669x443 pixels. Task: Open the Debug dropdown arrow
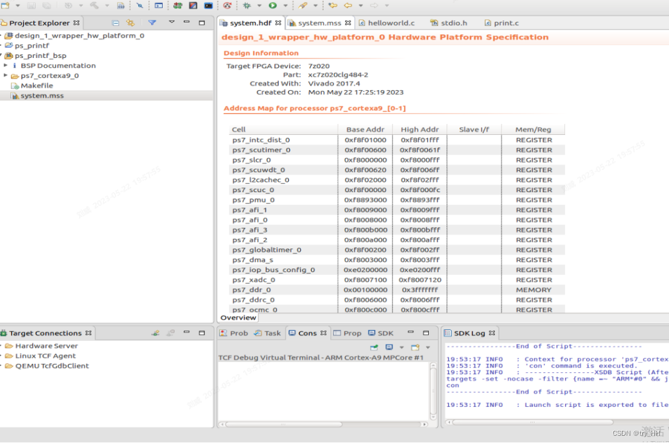(259, 5)
